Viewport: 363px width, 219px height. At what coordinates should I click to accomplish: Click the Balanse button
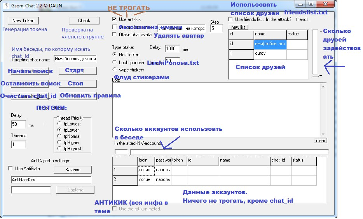(73, 170)
